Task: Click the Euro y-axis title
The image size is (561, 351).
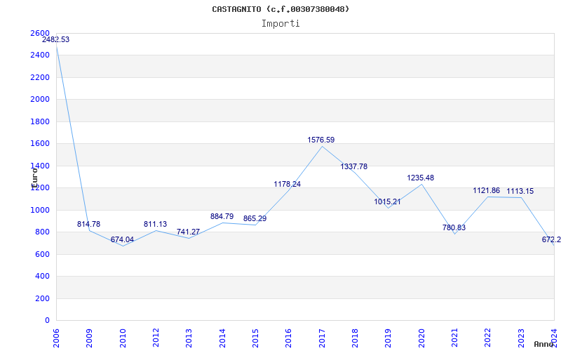Action: click(x=34, y=178)
